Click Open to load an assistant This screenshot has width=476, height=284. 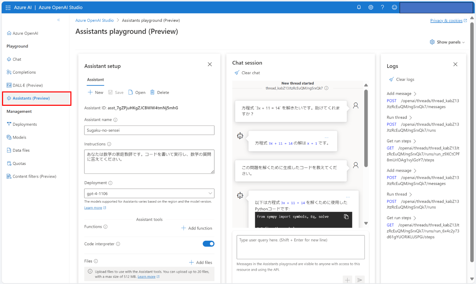137,93
